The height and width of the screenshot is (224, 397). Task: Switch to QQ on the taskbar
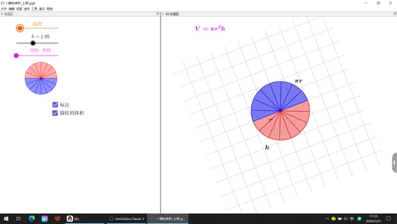tap(85, 218)
